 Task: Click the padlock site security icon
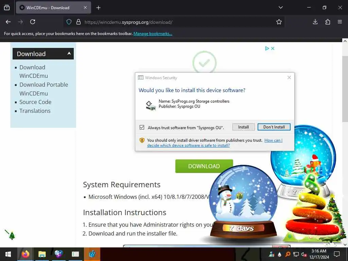pos(79,22)
